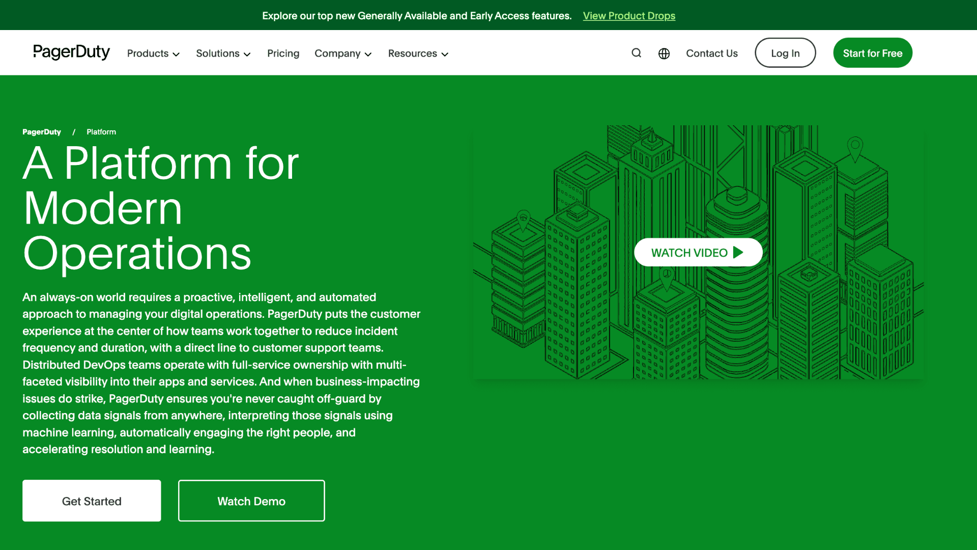Image resolution: width=977 pixels, height=550 pixels.
Task: Expand the Company dropdown menu
Action: [x=343, y=53]
